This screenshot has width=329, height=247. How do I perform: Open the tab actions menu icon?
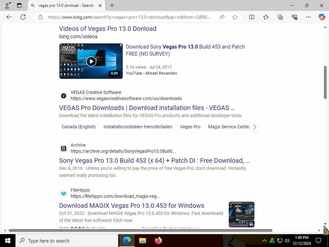(x=19, y=5)
